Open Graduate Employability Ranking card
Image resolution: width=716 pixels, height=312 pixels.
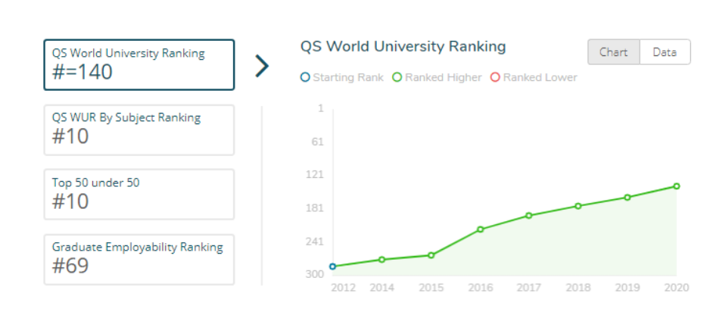click(x=139, y=259)
